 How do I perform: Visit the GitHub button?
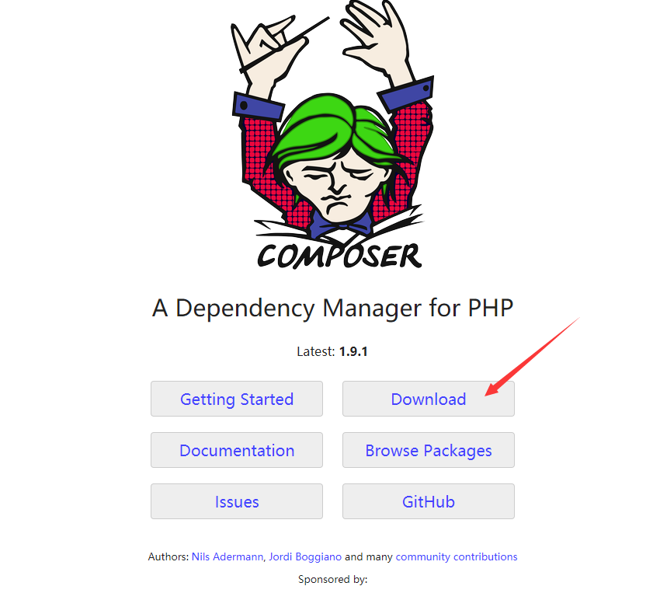coord(429,501)
